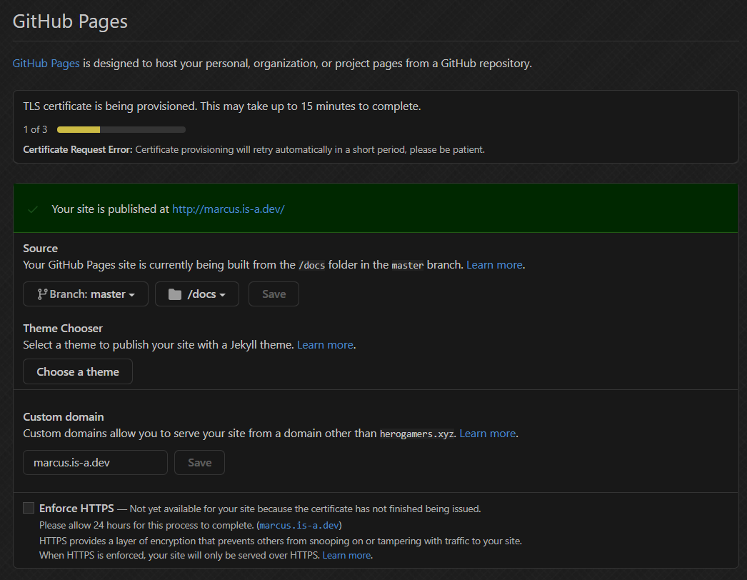Open Learn more link for Jekyll theme

click(x=325, y=345)
